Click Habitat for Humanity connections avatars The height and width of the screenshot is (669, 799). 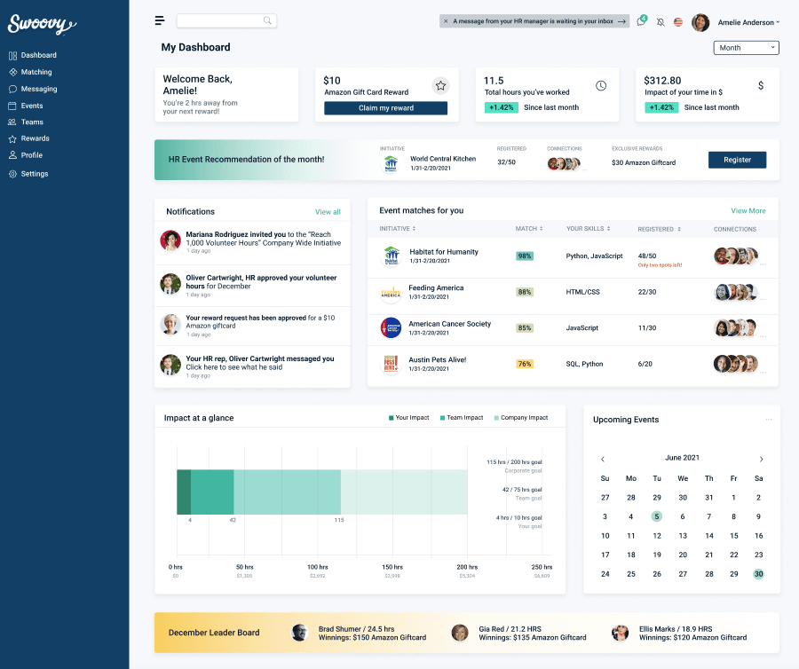click(736, 256)
